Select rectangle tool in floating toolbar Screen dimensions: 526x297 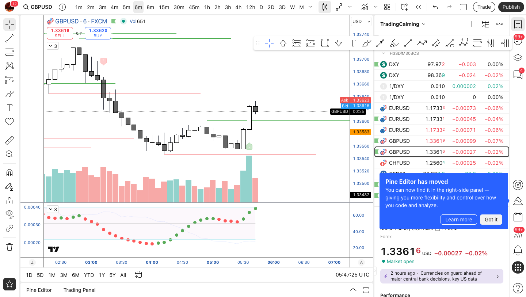(324, 43)
